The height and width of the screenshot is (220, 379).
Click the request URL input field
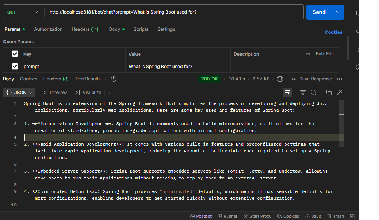click(x=173, y=12)
